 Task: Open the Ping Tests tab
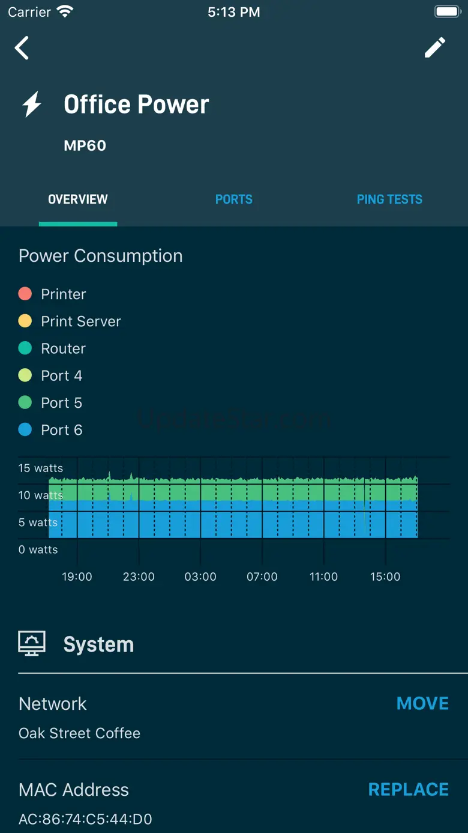pyautogui.click(x=389, y=199)
